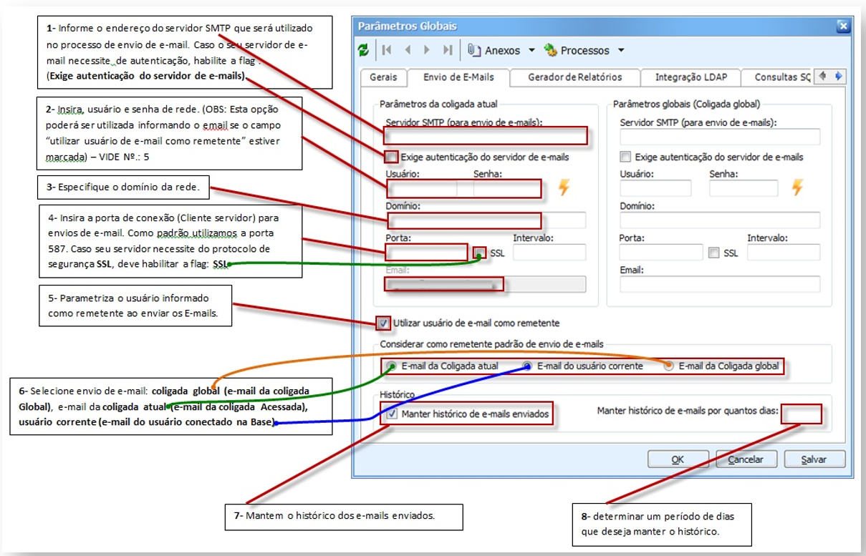Close the Parâmetros Globais window
Image resolution: width=866 pixels, height=556 pixels.
point(842,26)
